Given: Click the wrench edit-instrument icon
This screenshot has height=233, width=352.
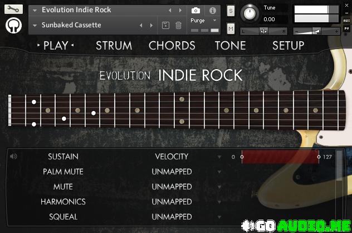Looking at the screenshot, I should click(14, 9).
